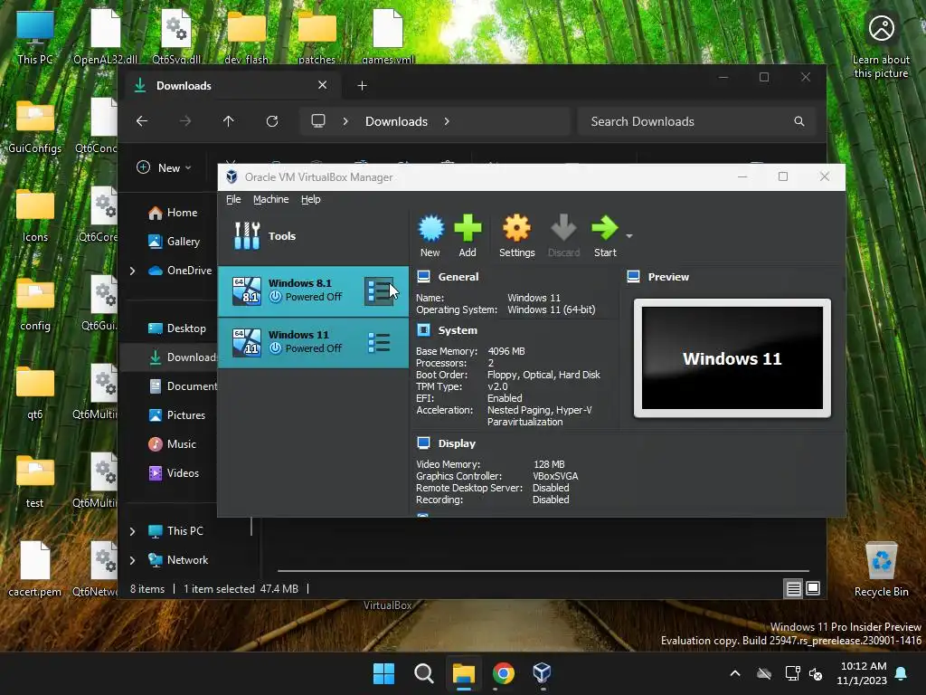This screenshot has width=926, height=695.
Task: Show hidden system tray icons
Action: pos(735,673)
